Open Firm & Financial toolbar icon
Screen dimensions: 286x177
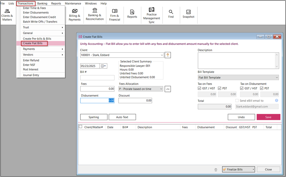(x=115, y=15)
